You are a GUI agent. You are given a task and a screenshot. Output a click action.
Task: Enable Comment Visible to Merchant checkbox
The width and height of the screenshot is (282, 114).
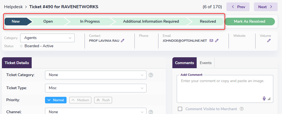coord(180,109)
